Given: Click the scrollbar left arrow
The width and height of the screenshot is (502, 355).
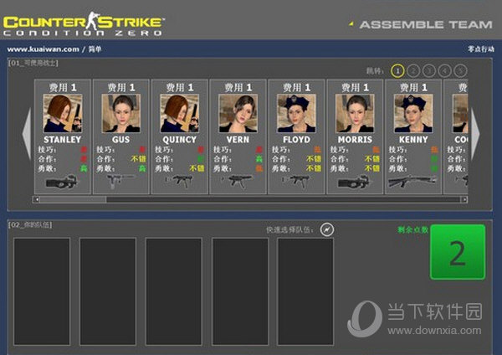Looking at the screenshot, I should (37, 199).
